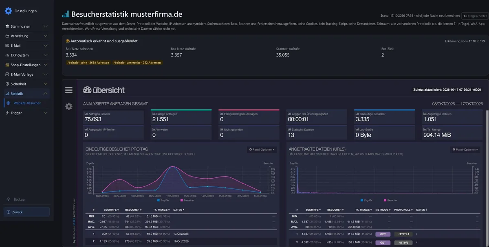Open the Sicherheit menu label
The image size is (489, 247).
point(18,84)
